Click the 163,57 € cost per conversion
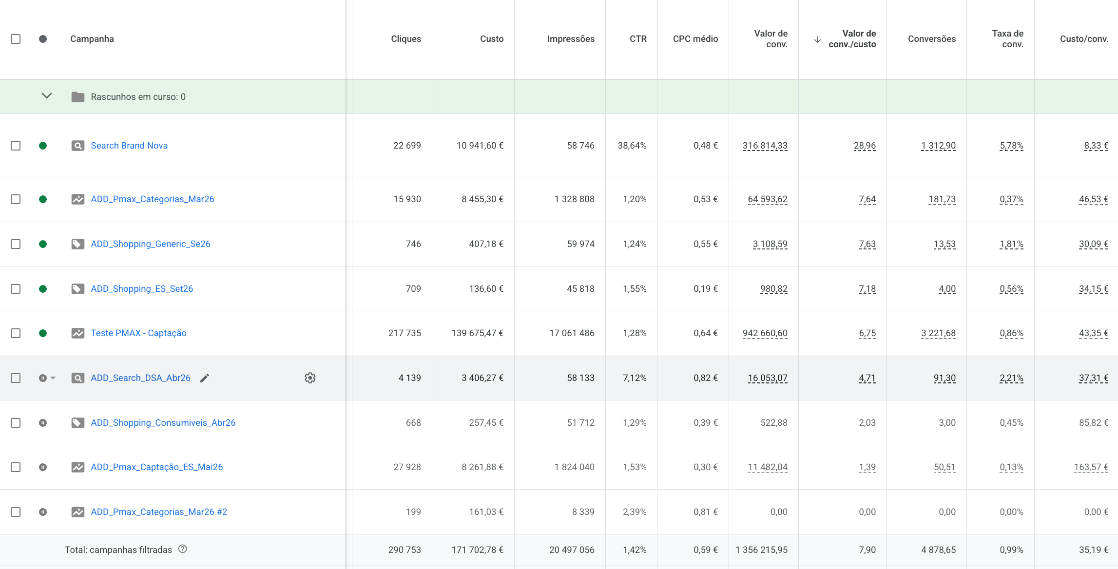Screen dimensions: 1118x569 (x=1091, y=467)
